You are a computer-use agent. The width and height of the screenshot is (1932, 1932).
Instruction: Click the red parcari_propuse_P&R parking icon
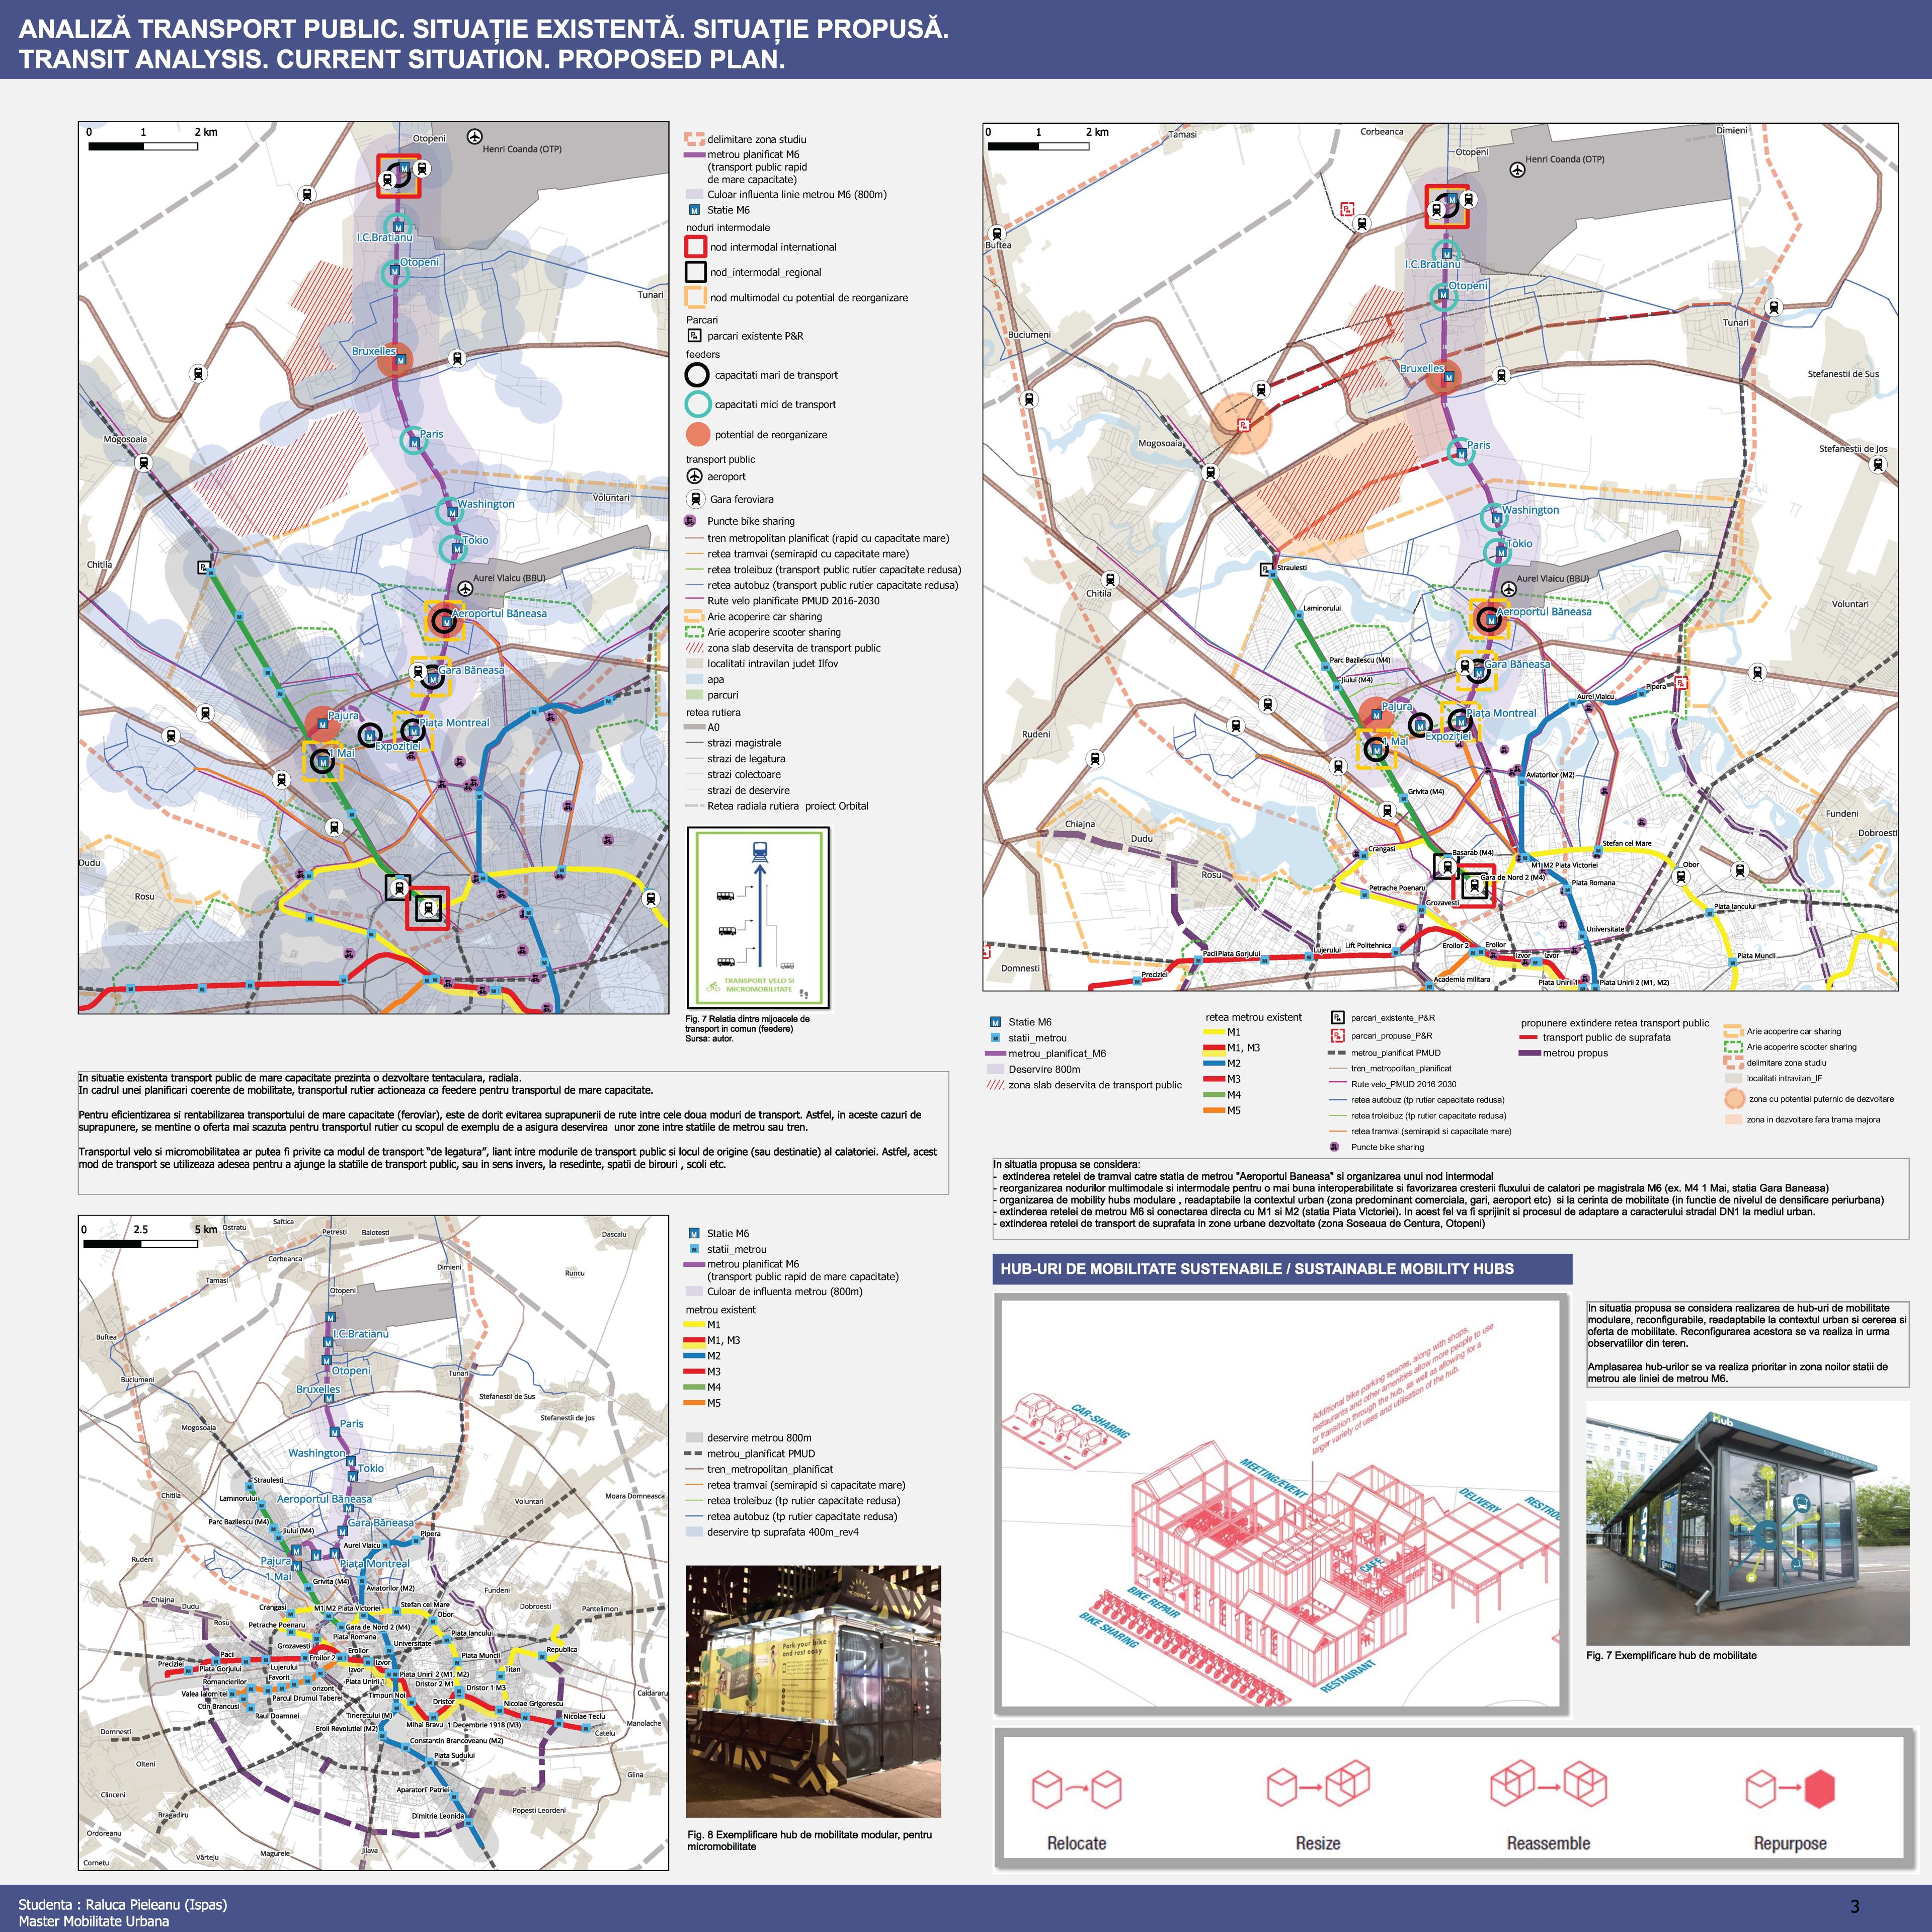[1338, 1035]
